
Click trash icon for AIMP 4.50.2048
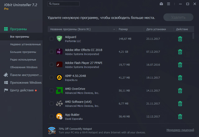[x=180, y=78]
